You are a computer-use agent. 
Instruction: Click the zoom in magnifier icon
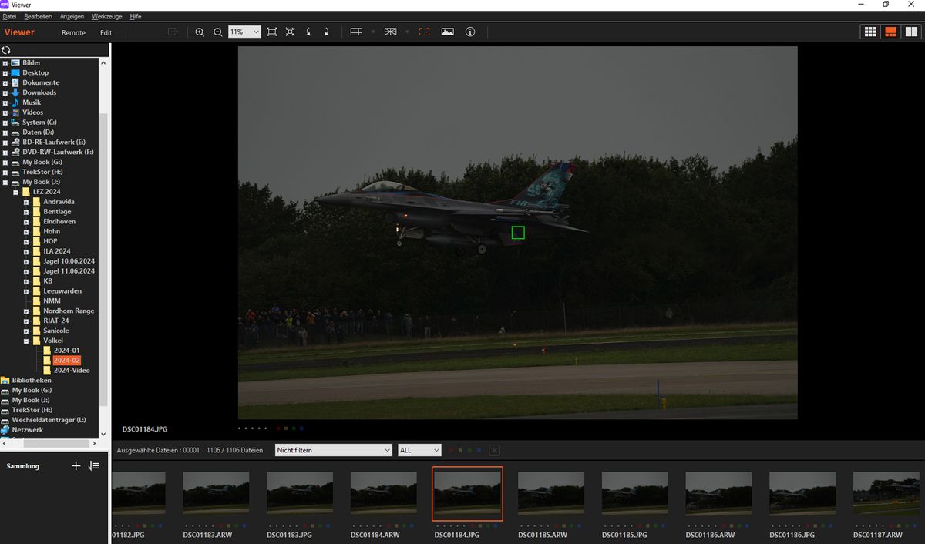(x=200, y=32)
